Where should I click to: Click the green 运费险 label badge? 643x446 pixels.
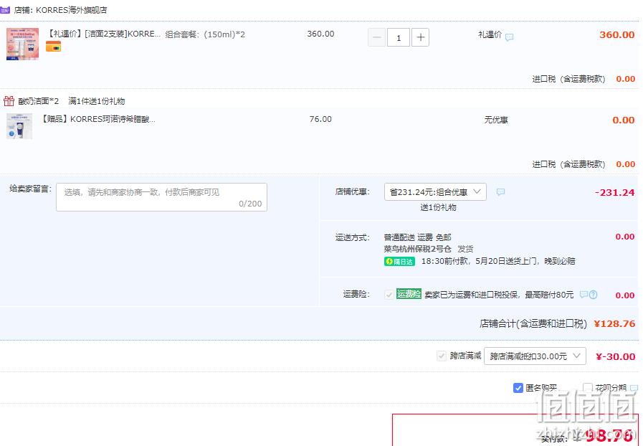(409, 294)
